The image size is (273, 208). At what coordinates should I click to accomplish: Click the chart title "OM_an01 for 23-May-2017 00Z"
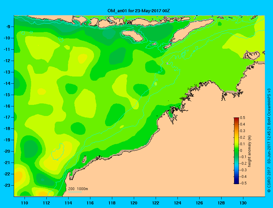139,11
